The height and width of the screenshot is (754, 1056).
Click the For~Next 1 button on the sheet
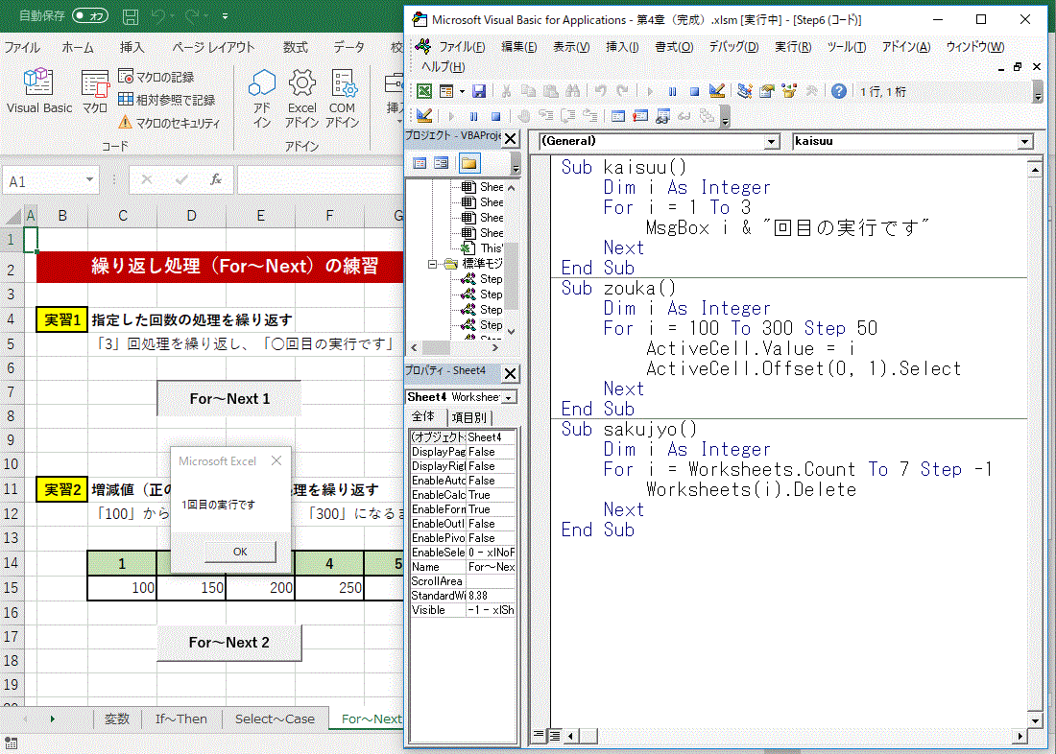(x=229, y=398)
